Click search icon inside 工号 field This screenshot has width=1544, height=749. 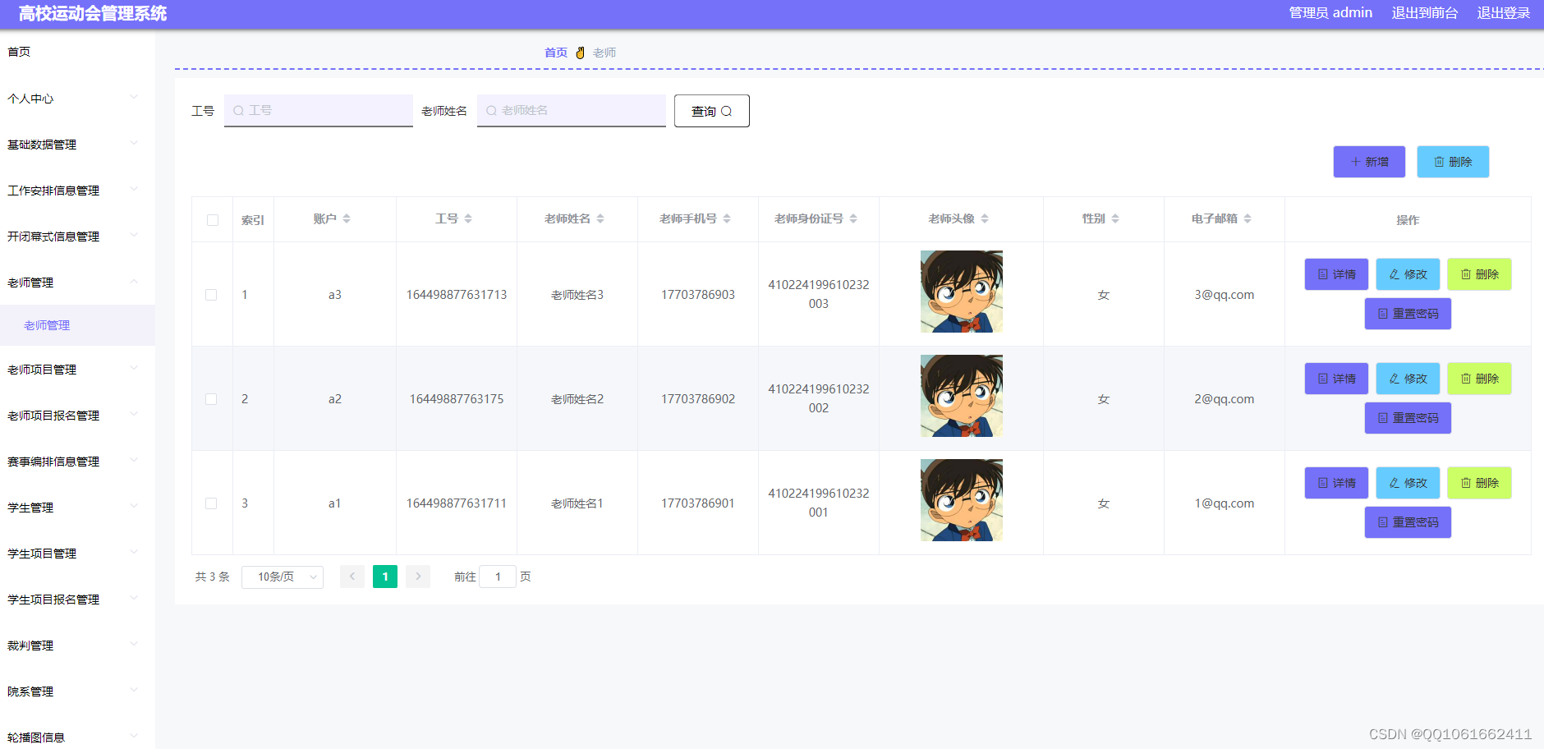coord(238,110)
